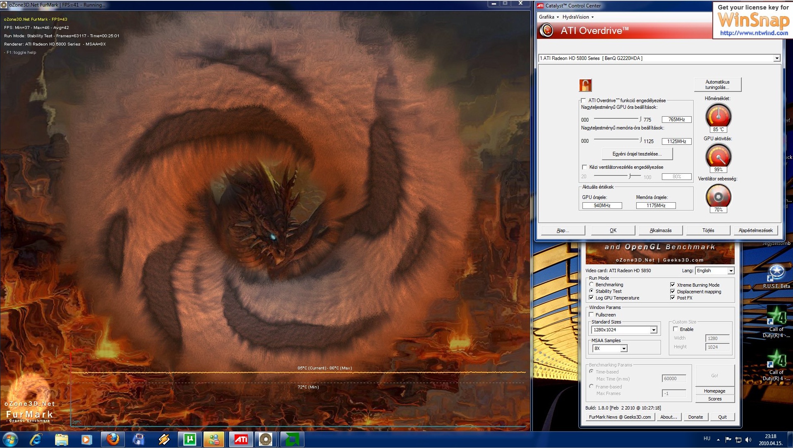Viewport: 793px width, 448px height.
Task: Toggle Log GPU Temperature checkbox
Action: pyautogui.click(x=591, y=297)
